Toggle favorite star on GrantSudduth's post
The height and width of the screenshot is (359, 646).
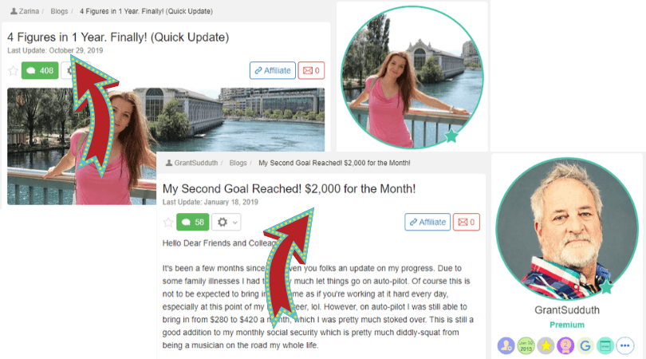pos(168,223)
